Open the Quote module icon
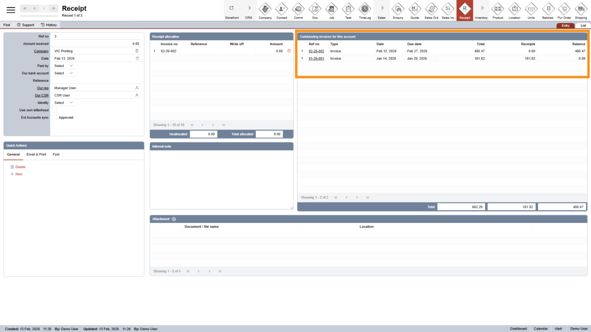 pos(414,11)
